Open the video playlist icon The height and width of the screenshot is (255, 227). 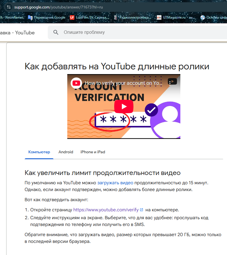point(172,82)
